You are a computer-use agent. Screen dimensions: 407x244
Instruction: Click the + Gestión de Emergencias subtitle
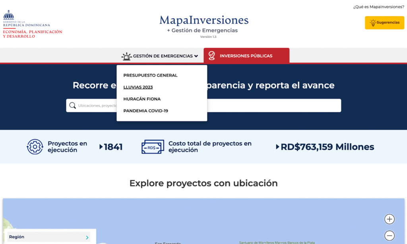pyautogui.click(x=202, y=30)
